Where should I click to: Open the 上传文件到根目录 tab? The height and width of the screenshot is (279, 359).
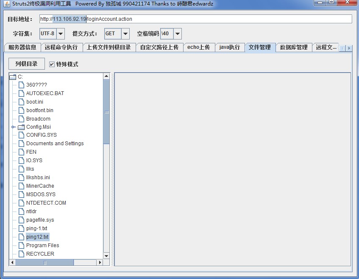(x=109, y=47)
